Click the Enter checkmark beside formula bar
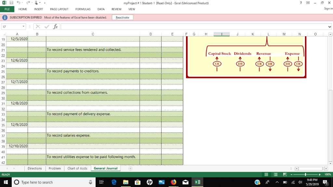 pos(47,27)
